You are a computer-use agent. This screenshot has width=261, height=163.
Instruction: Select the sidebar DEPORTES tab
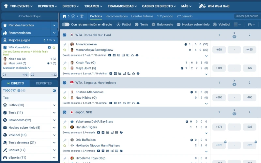(44, 83)
